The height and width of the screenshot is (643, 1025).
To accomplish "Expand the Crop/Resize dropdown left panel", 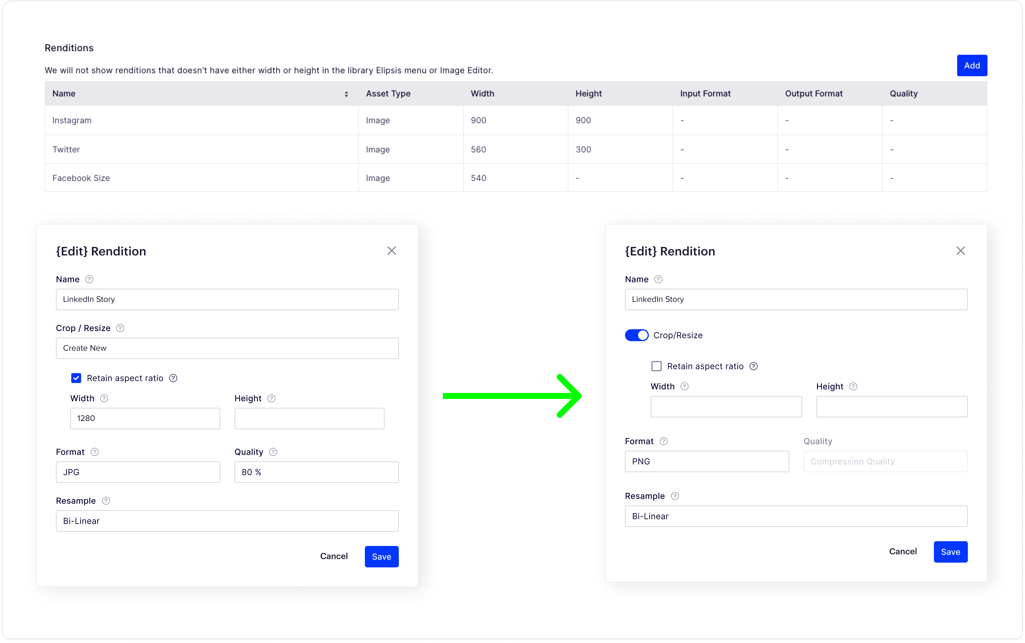I will click(x=227, y=347).
